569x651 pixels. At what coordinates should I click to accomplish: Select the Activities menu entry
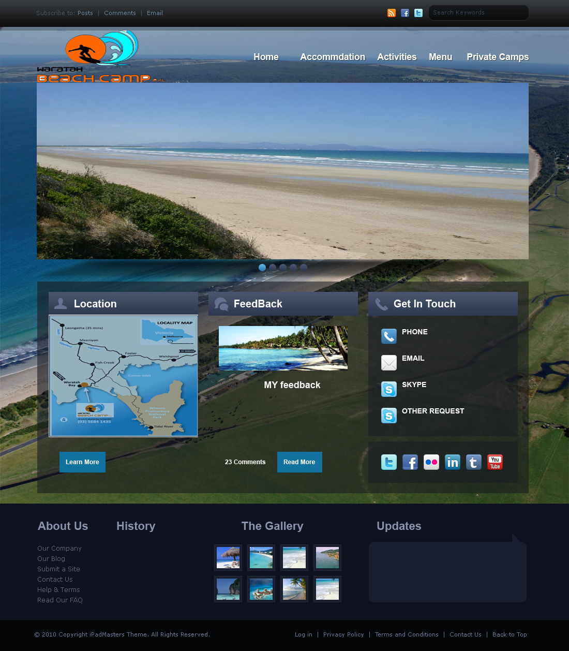click(x=396, y=57)
